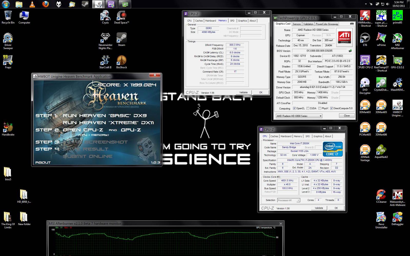Open CCleaner desktop icon
This screenshot has height=256, width=410.
381,196
